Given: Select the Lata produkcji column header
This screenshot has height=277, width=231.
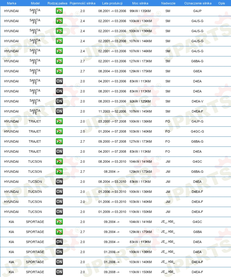Looking at the screenshot, I should [112, 3].
